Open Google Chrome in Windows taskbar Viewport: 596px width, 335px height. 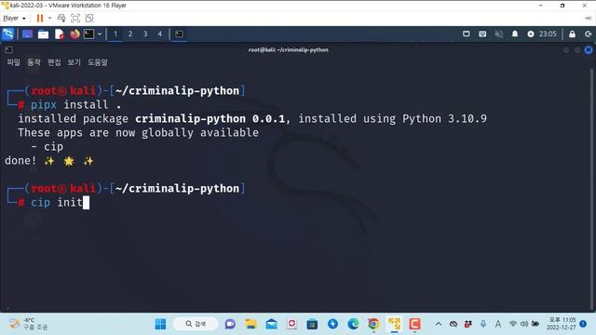click(373, 324)
